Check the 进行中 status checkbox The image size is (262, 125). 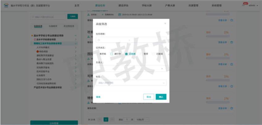(x=112, y=54)
